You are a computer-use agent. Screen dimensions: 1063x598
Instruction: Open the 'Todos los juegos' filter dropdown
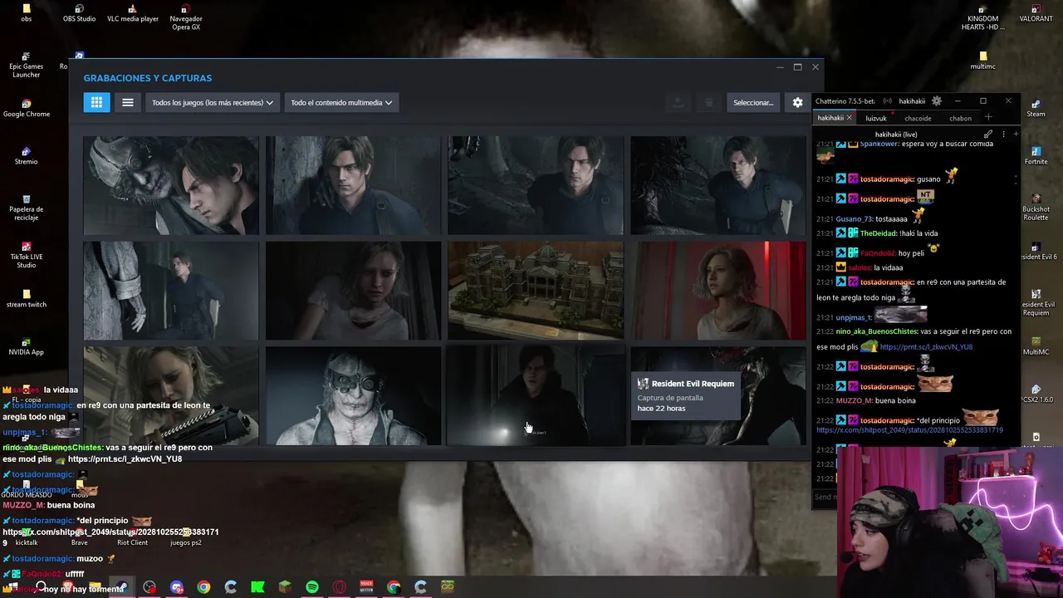[x=213, y=102]
